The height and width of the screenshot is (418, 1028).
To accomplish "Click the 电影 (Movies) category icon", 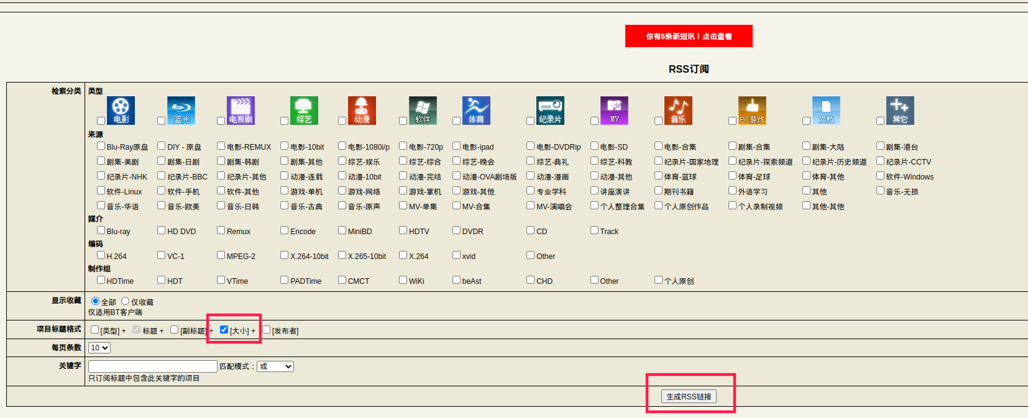I will [121, 111].
